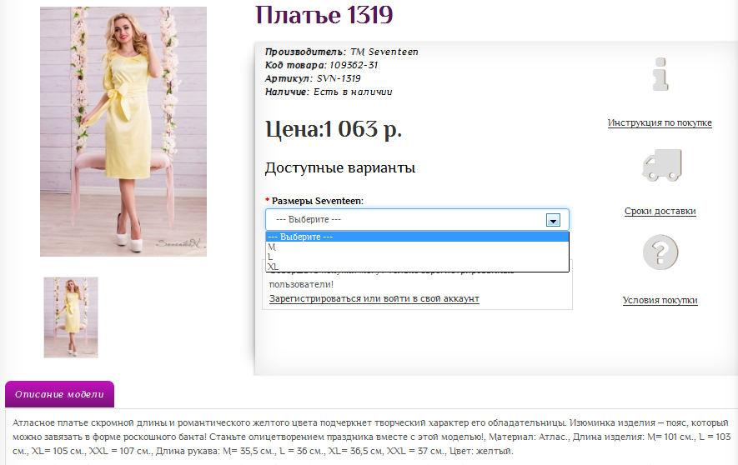Open the 'Условия покупки' link

click(660, 300)
